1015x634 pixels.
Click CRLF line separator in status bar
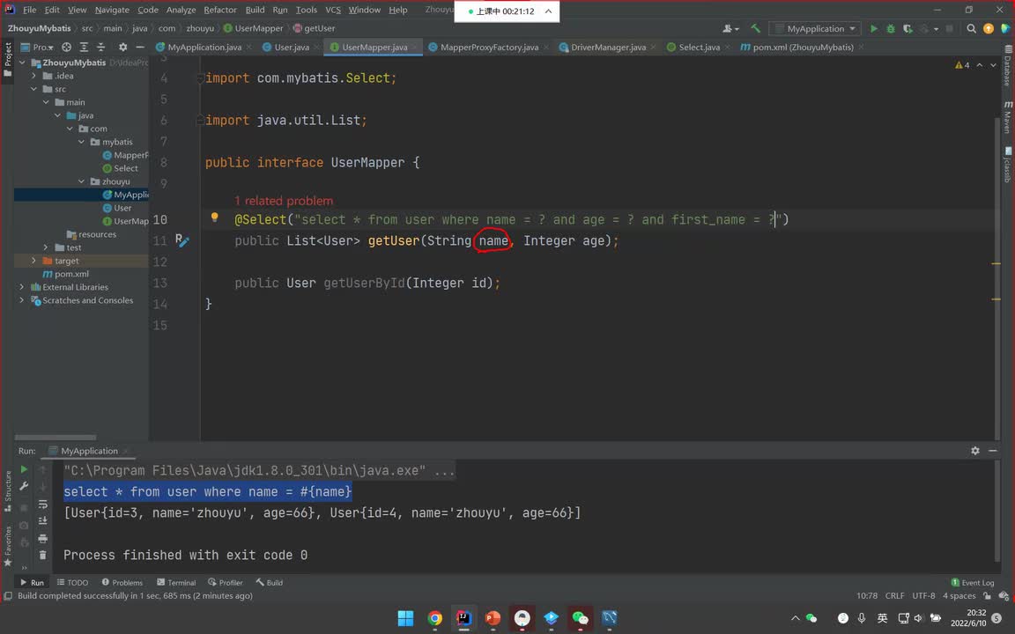[x=894, y=596]
